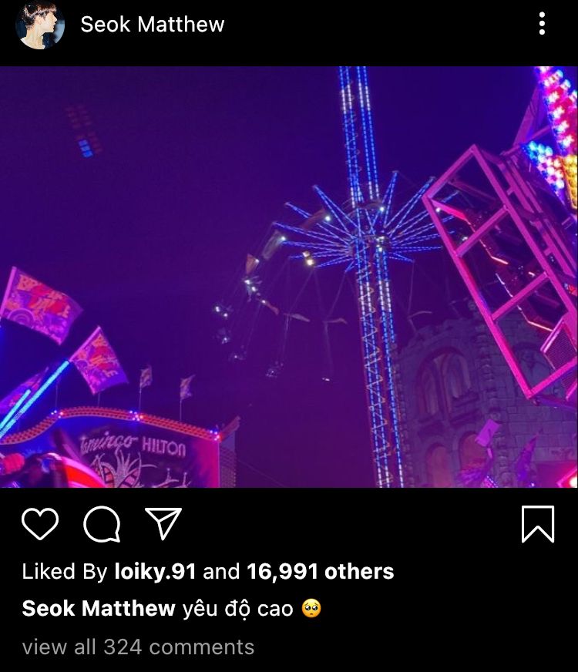Open comments with the speech bubble icon
The width and height of the screenshot is (578, 672).
click(x=102, y=525)
